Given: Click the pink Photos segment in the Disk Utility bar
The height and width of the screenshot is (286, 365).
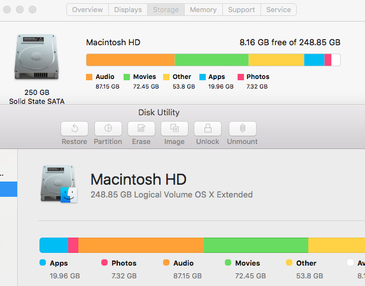Looking at the screenshot, I should point(73,245).
